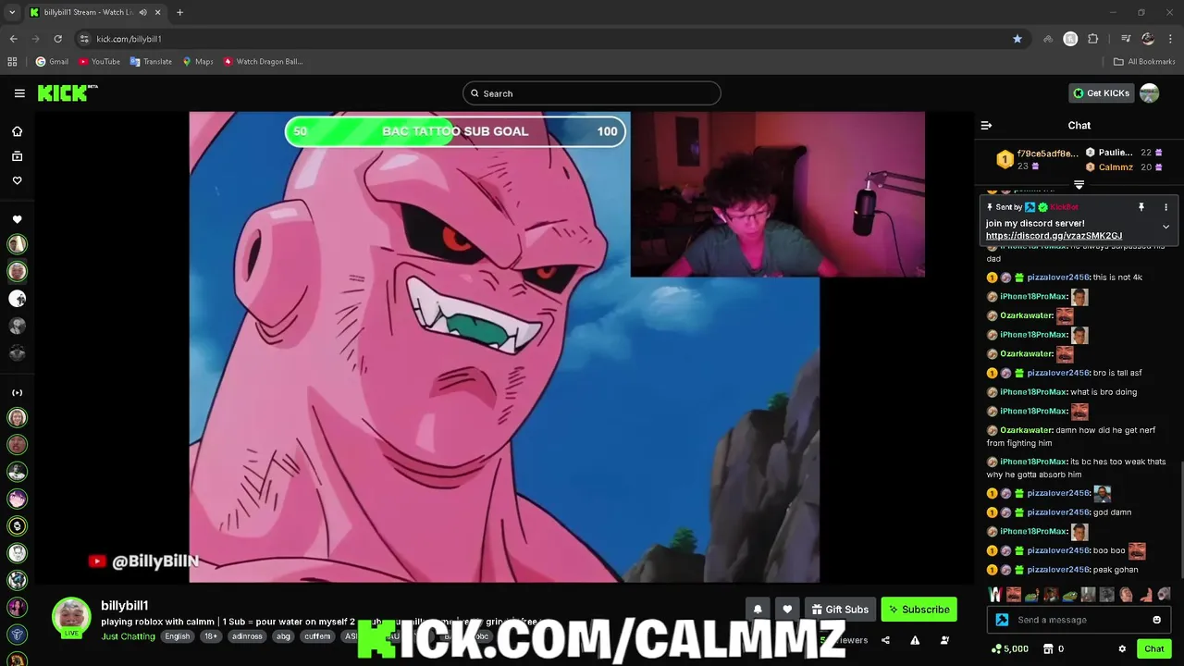1184x666 pixels.
Task: Click the Gift Subs button
Action: 840,610
